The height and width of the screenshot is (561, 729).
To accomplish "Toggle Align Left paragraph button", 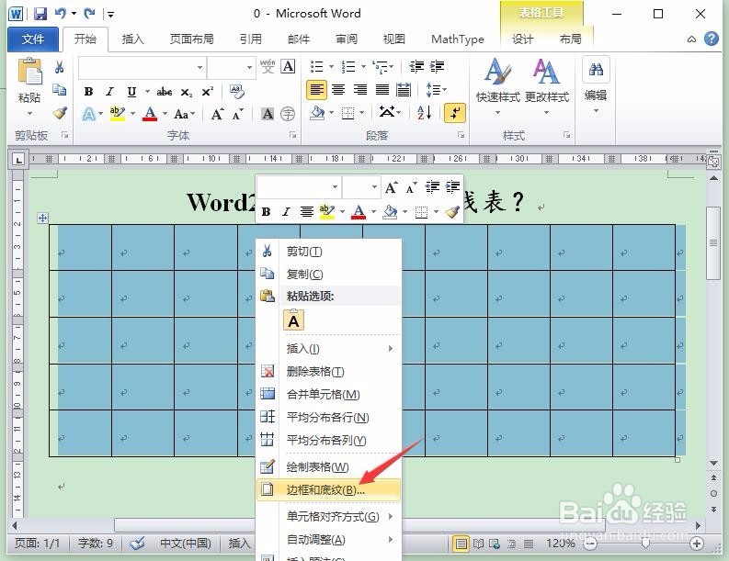I will click(x=316, y=90).
